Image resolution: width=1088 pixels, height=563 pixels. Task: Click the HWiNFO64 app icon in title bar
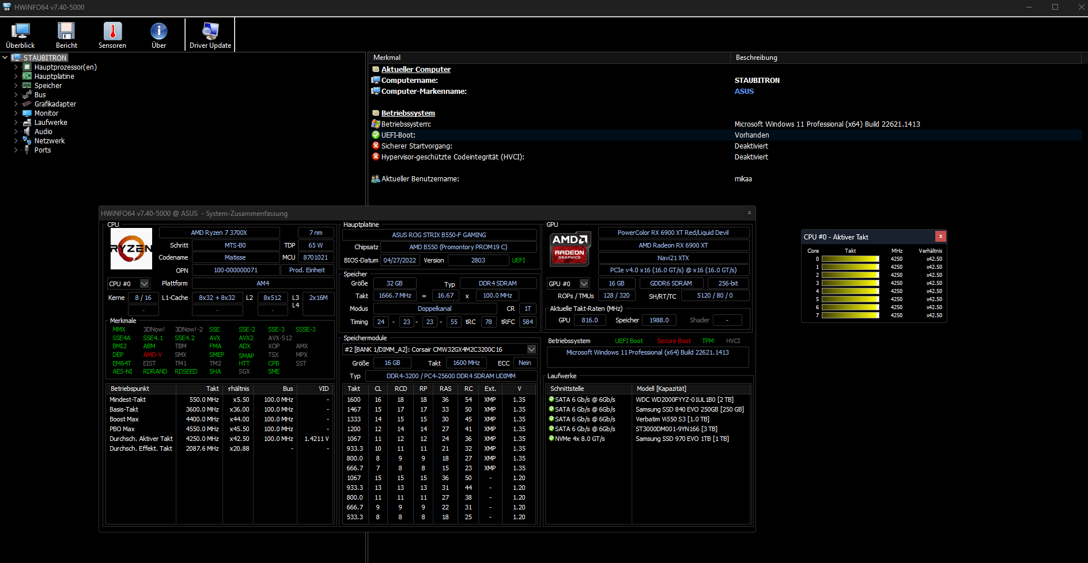(7, 7)
